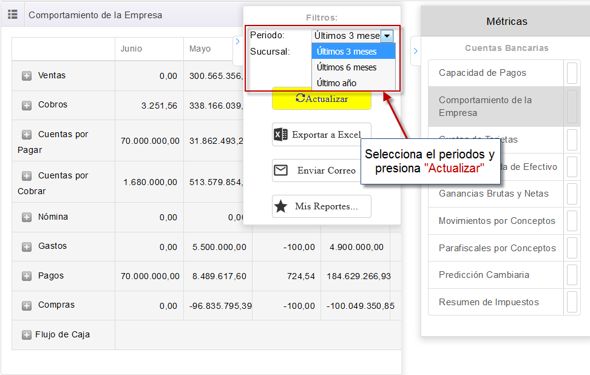Click the Excel icon on Exportar a Excel
590x375 pixels.
(282, 134)
